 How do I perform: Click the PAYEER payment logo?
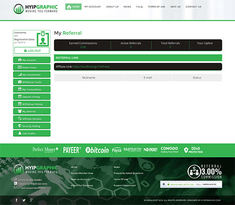[x=72, y=150]
